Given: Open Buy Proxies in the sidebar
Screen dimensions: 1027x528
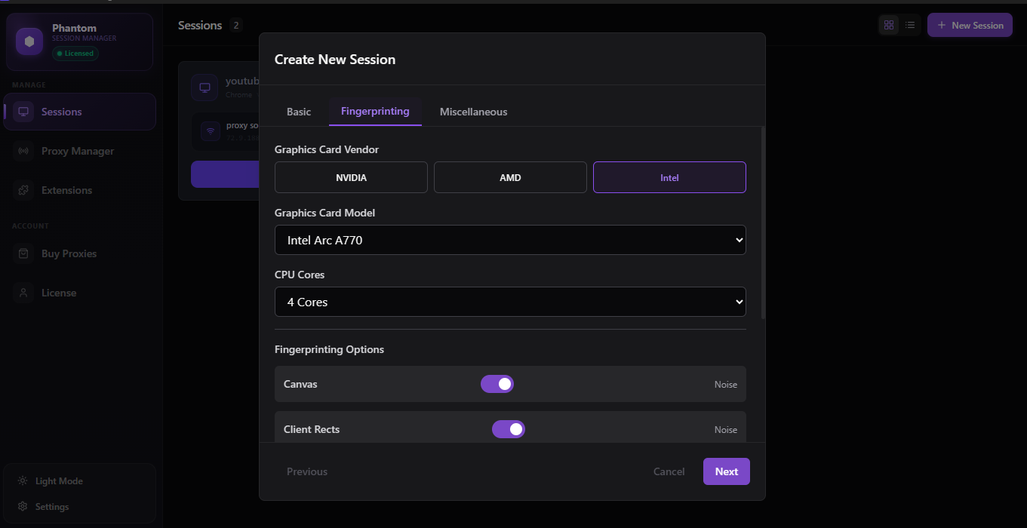Looking at the screenshot, I should (x=79, y=253).
